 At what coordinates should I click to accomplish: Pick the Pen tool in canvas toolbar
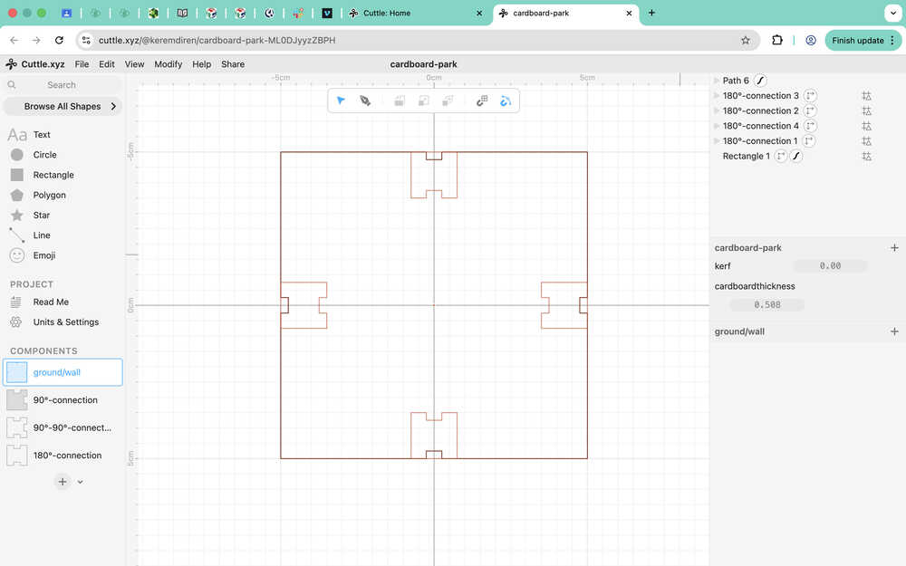pyautogui.click(x=365, y=101)
